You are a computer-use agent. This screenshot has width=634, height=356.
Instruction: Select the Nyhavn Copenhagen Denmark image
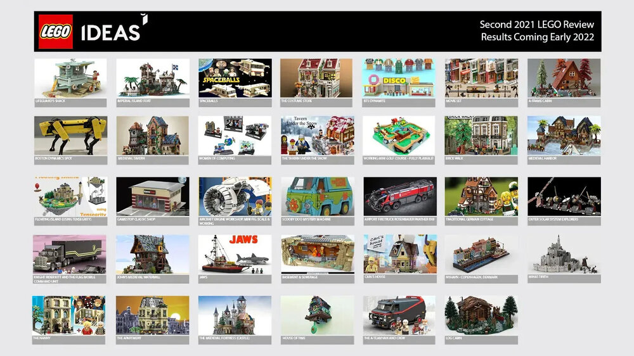(481, 255)
